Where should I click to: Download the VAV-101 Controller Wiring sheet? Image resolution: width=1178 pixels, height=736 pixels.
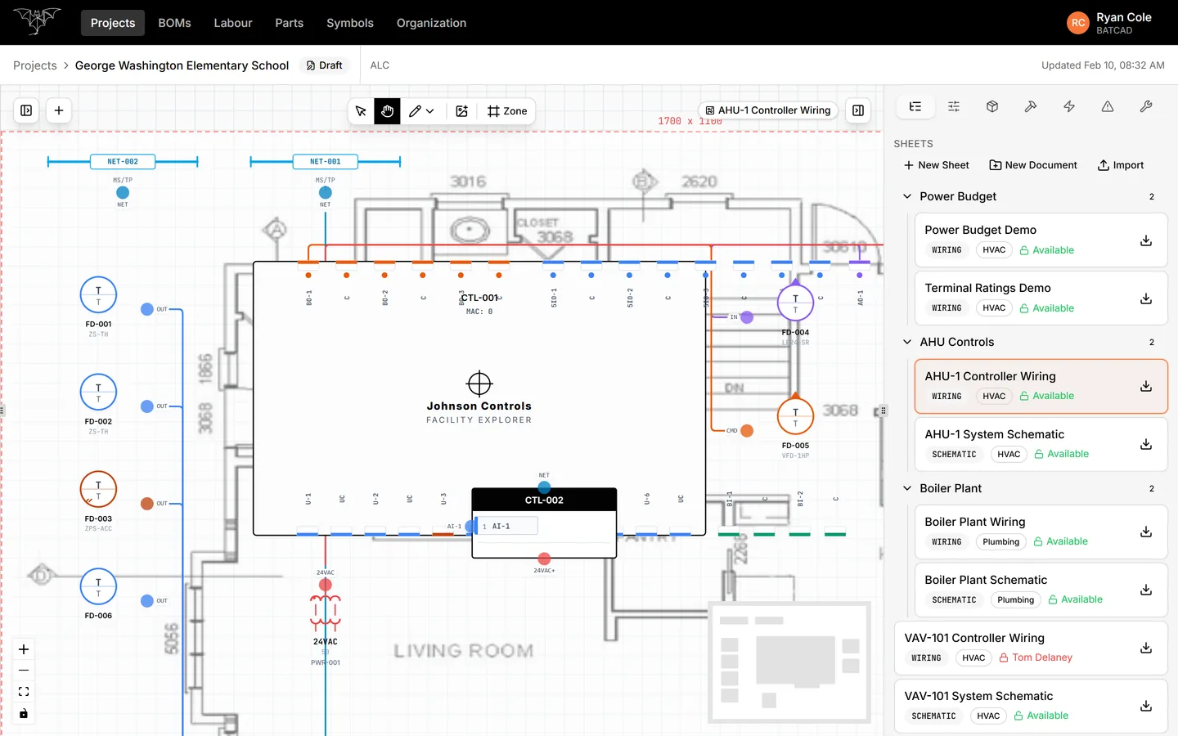tap(1146, 648)
